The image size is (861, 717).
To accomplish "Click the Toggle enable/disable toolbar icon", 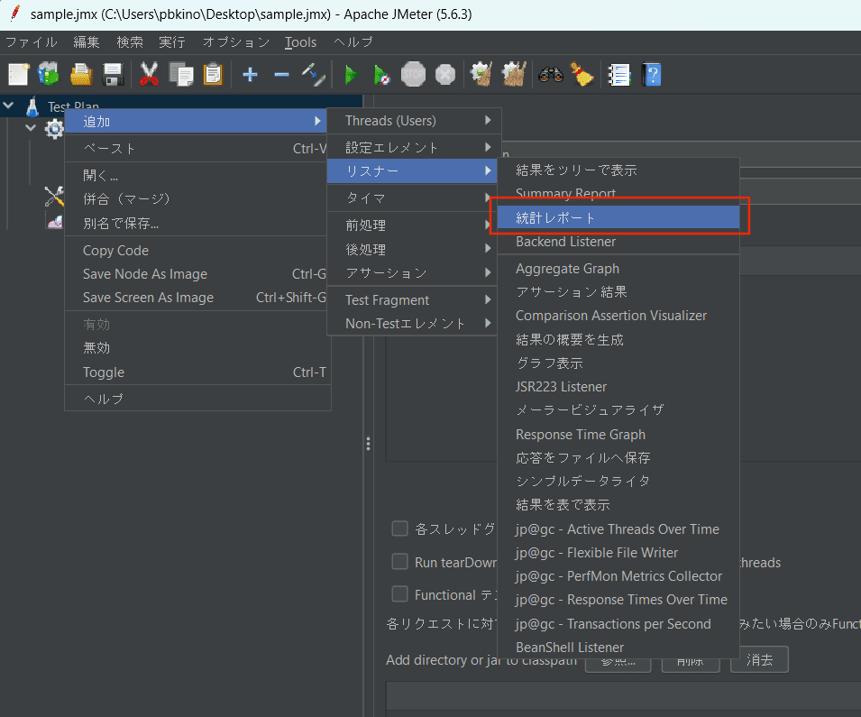I will coord(314,74).
